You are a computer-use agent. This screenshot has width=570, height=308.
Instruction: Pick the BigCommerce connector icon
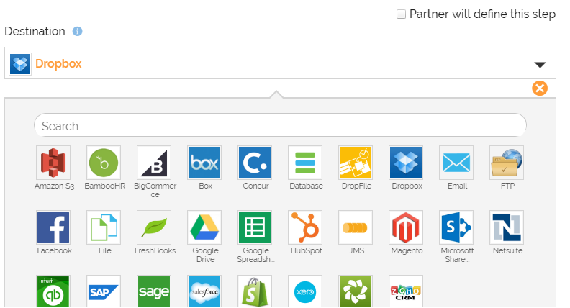point(154,163)
